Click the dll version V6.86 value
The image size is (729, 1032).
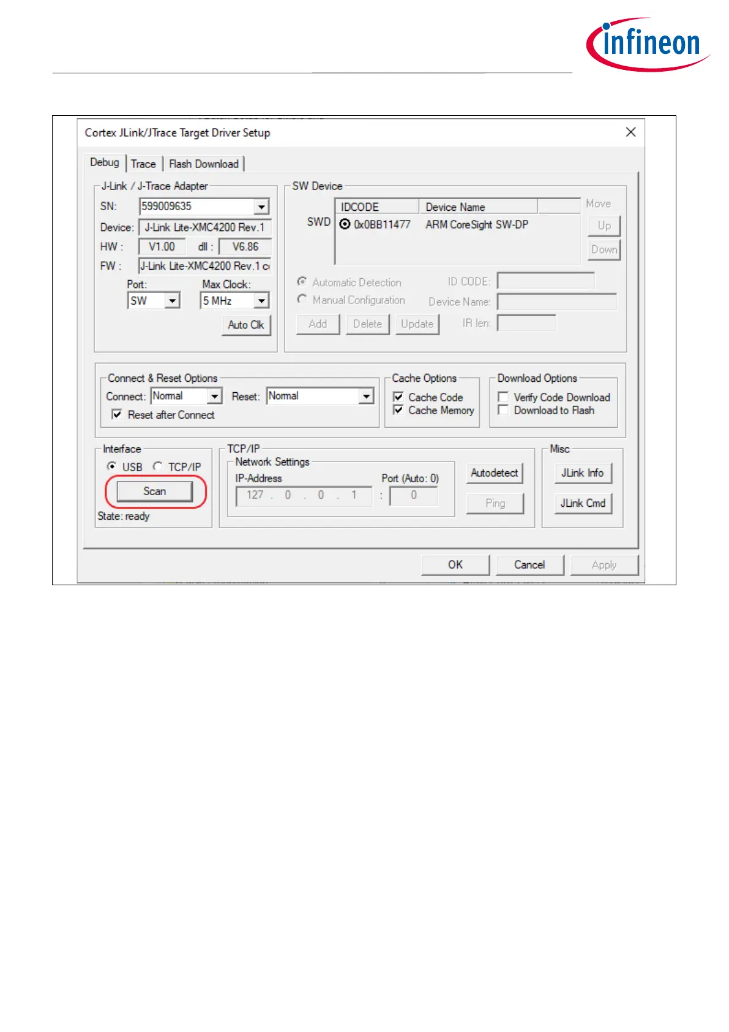point(245,247)
